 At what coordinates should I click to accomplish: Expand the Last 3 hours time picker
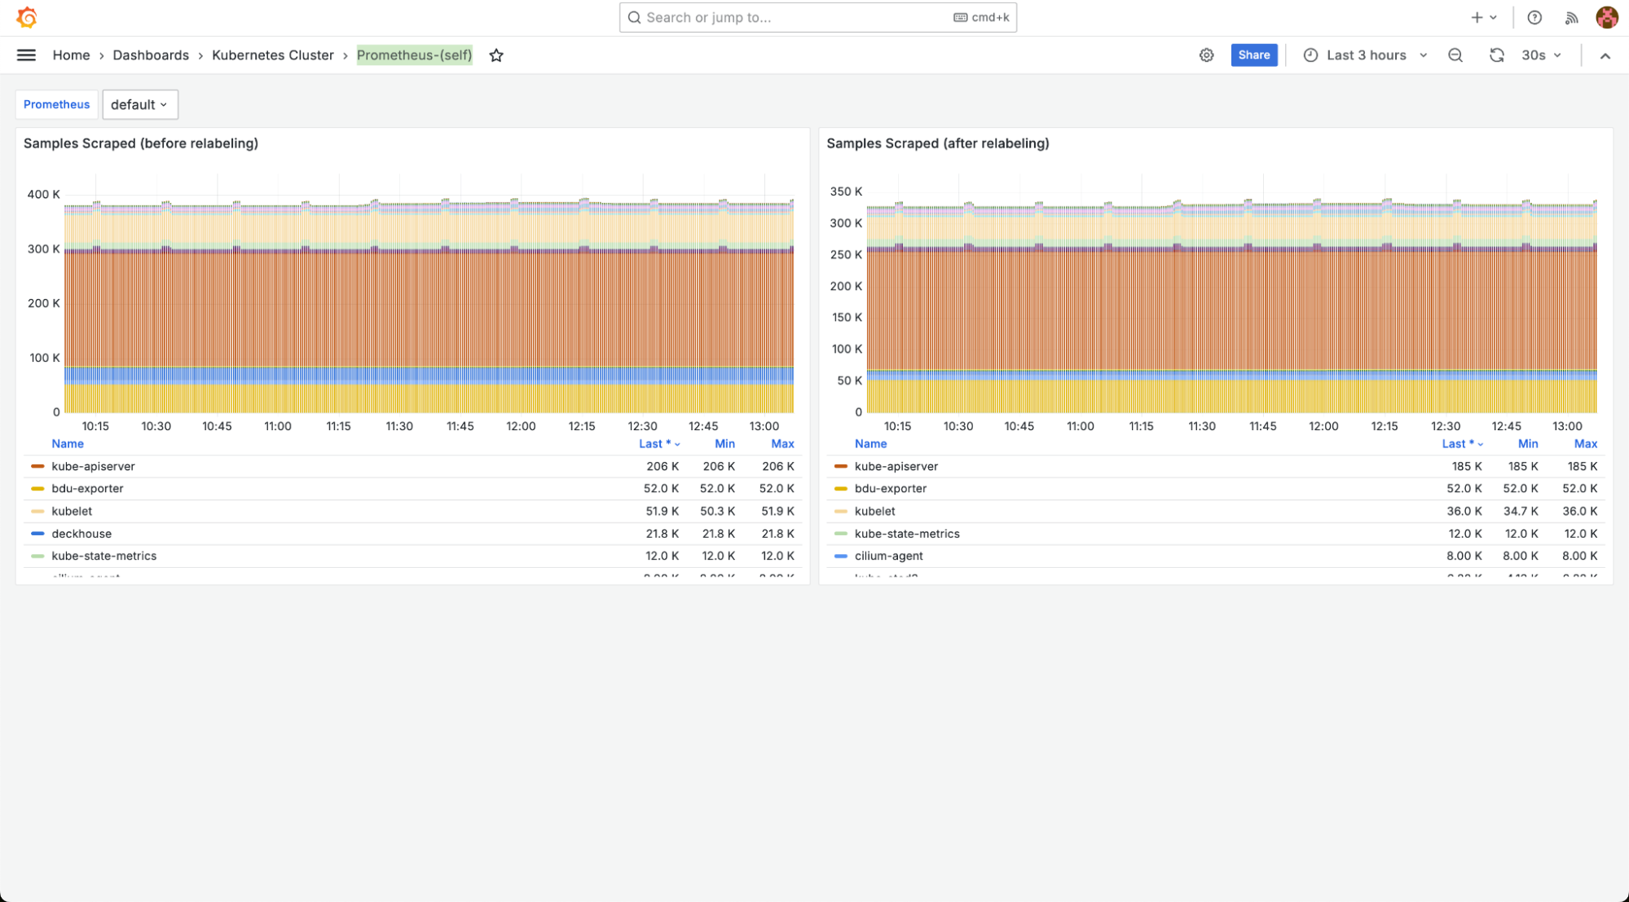click(1366, 55)
